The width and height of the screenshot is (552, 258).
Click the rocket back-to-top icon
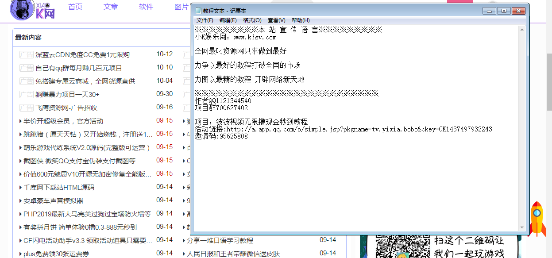pos(537,220)
